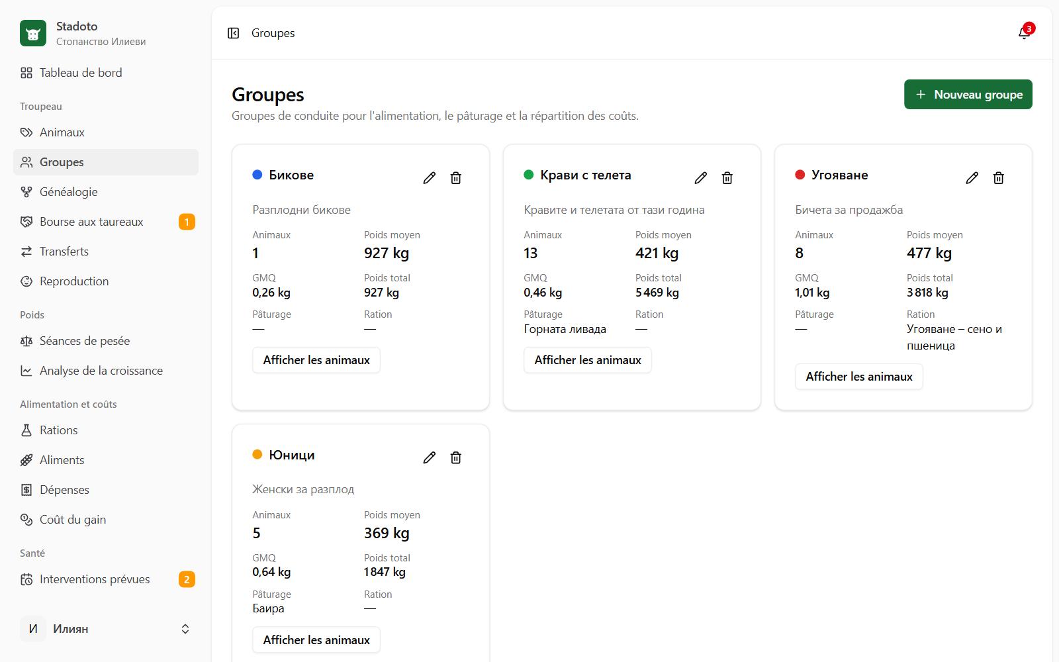Open Analyse de la croissance

click(x=106, y=371)
